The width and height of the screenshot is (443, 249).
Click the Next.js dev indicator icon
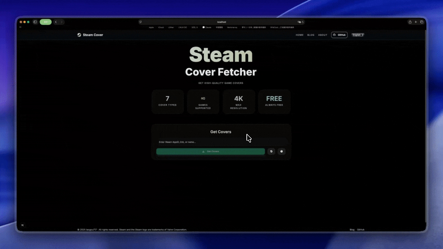(x=22, y=225)
